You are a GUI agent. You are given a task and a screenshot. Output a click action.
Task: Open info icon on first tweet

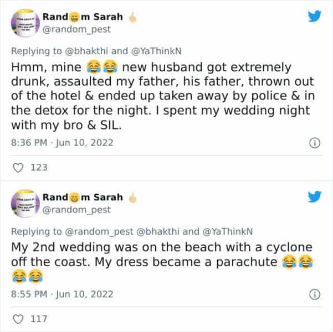314,143
